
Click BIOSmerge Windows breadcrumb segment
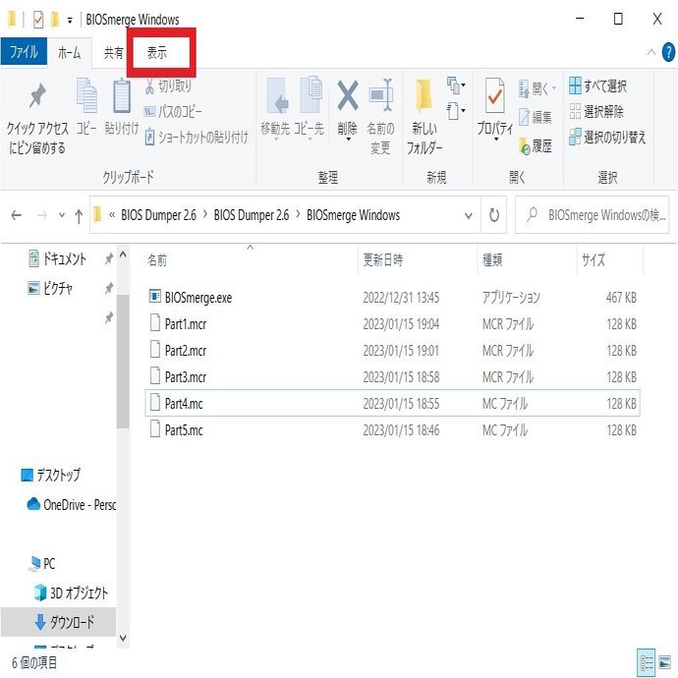353,215
